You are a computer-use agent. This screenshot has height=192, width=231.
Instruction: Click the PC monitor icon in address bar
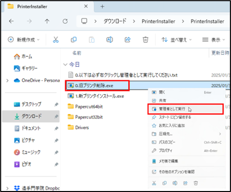click(x=84, y=21)
